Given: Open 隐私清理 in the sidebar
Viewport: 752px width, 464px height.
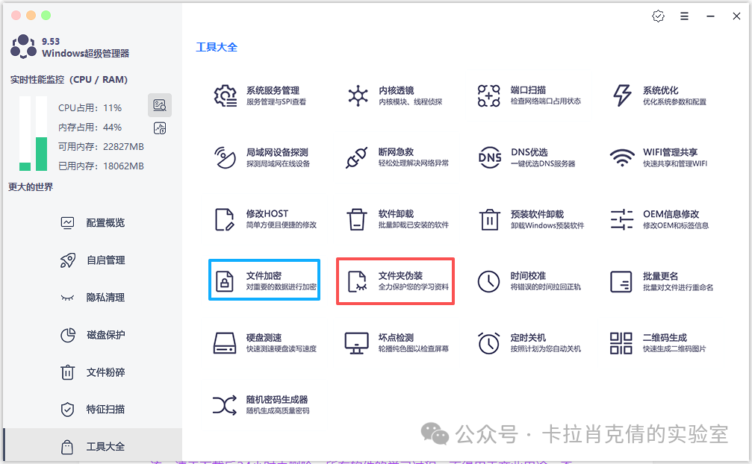Looking at the screenshot, I should click(x=105, y=297).
